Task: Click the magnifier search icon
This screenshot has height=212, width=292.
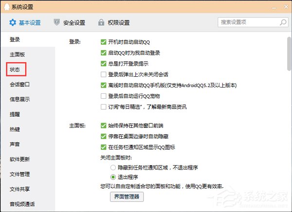Action: pos(283,22)
